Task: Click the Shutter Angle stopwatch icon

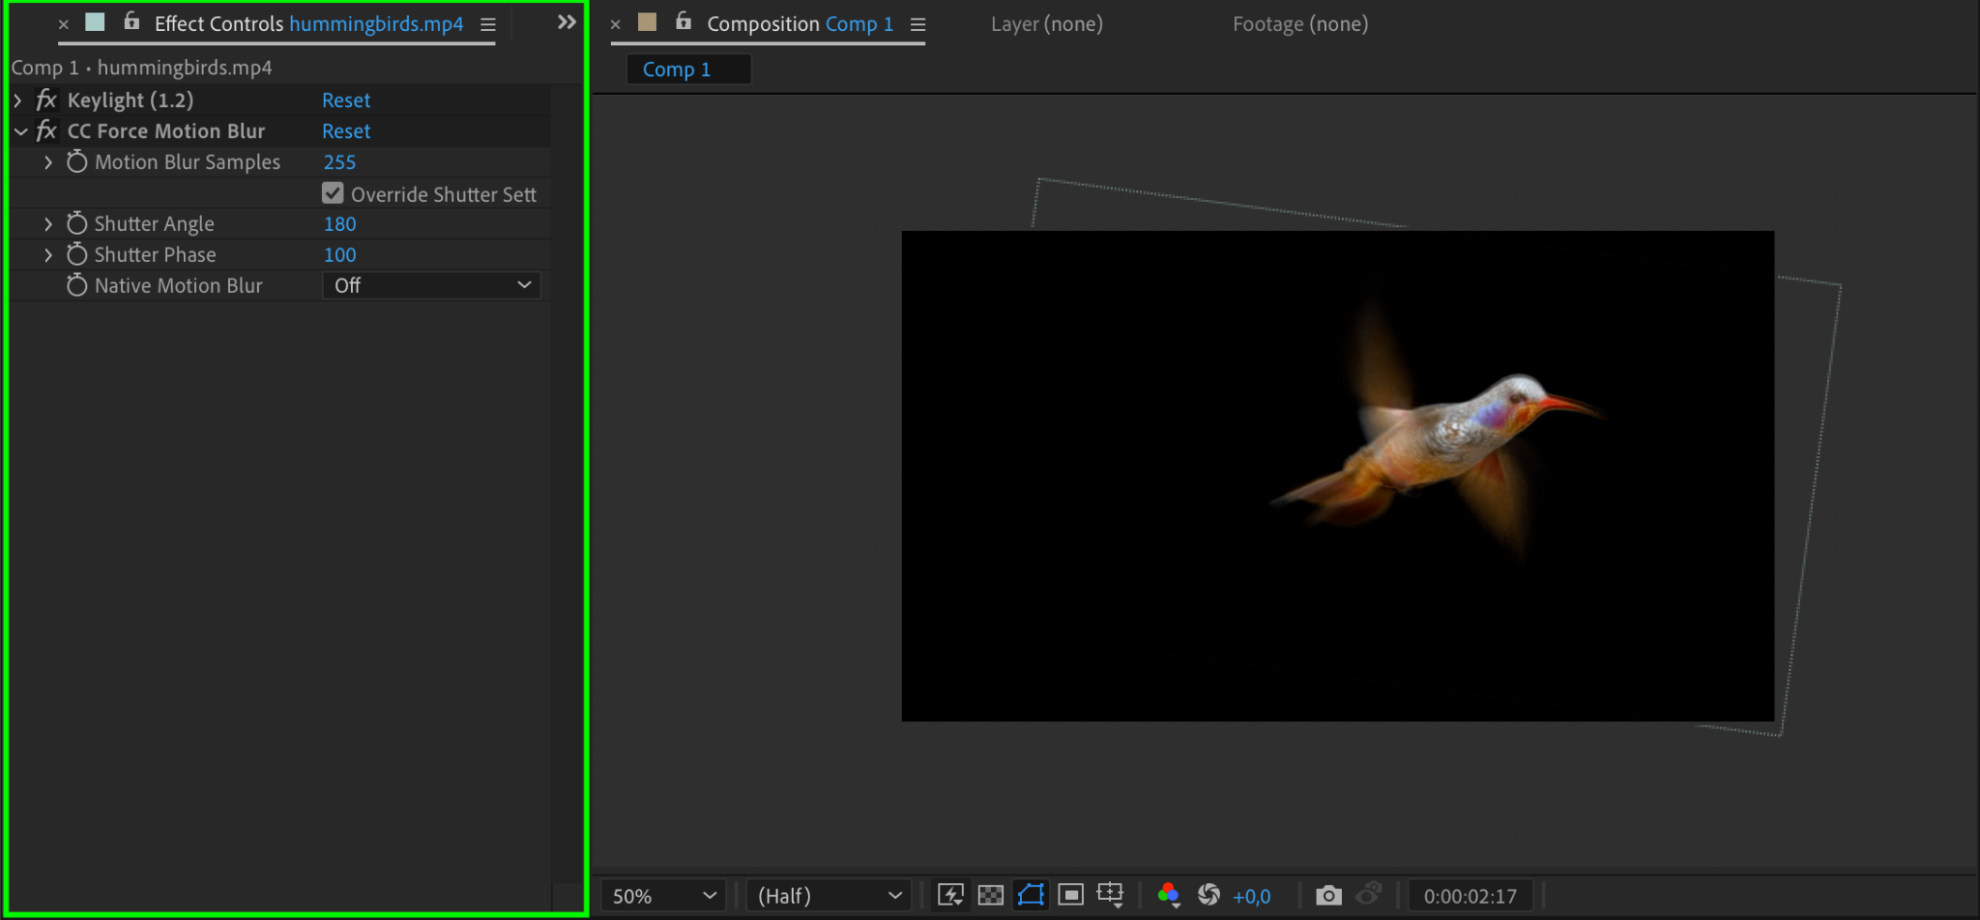Action: coord(77,223)
